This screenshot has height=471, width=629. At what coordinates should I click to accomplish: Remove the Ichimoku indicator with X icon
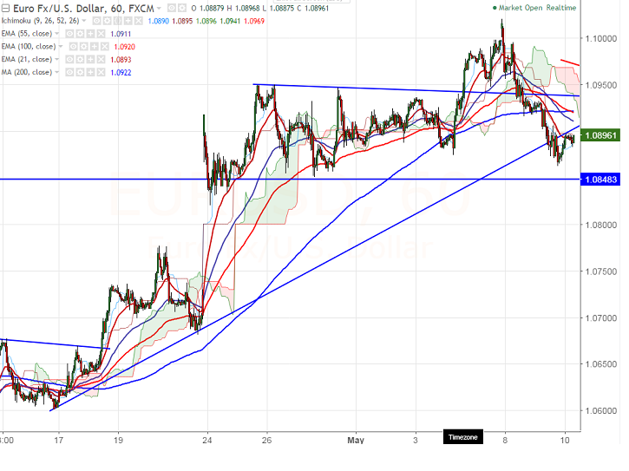point(139,21)
